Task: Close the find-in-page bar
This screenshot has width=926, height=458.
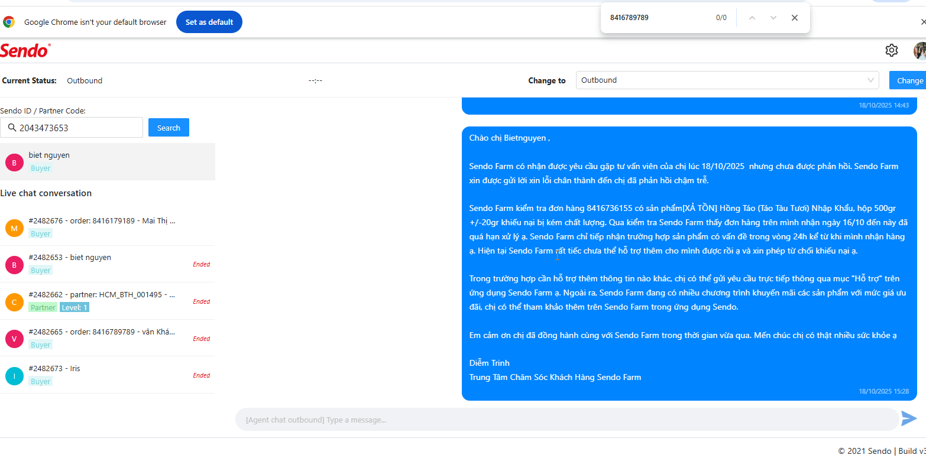Action: pos(795,18)
